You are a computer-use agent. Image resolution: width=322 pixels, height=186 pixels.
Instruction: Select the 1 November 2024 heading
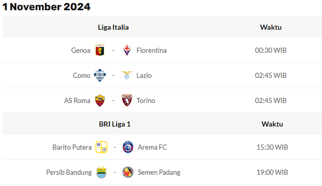tap(47, 7)
